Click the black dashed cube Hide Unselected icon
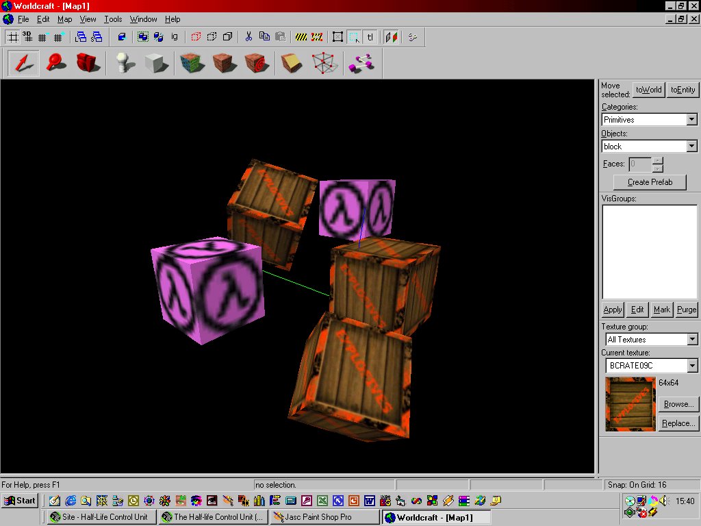 212,37
